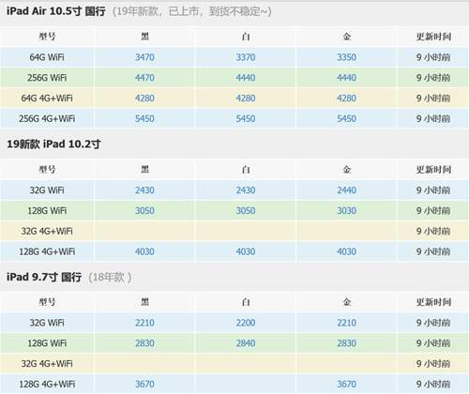The height and width of the screenshot is (394, 469).
Task: Select the iPad Air 10.5寸 国行 heading
Action: pyautogui.click(x=56, y=11)
